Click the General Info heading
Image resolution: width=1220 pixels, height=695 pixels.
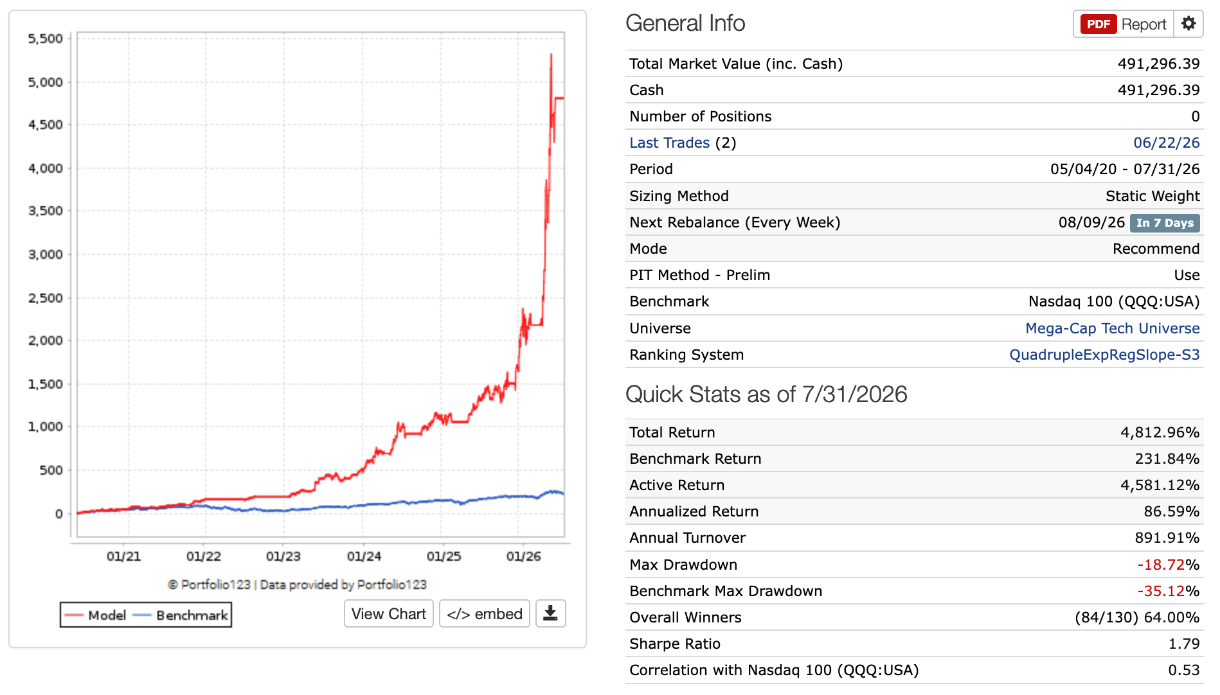point(685,23)
